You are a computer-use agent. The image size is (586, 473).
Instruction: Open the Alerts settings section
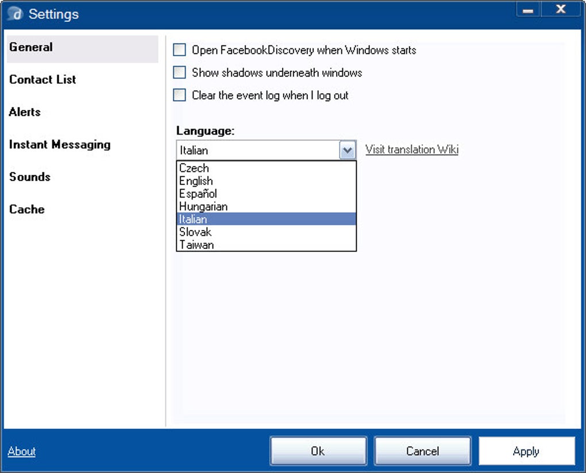click(x=25, y=112)
